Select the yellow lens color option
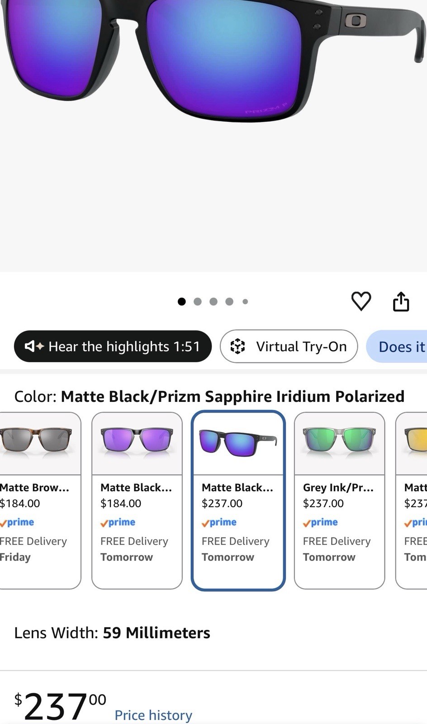 pos(412,500)
